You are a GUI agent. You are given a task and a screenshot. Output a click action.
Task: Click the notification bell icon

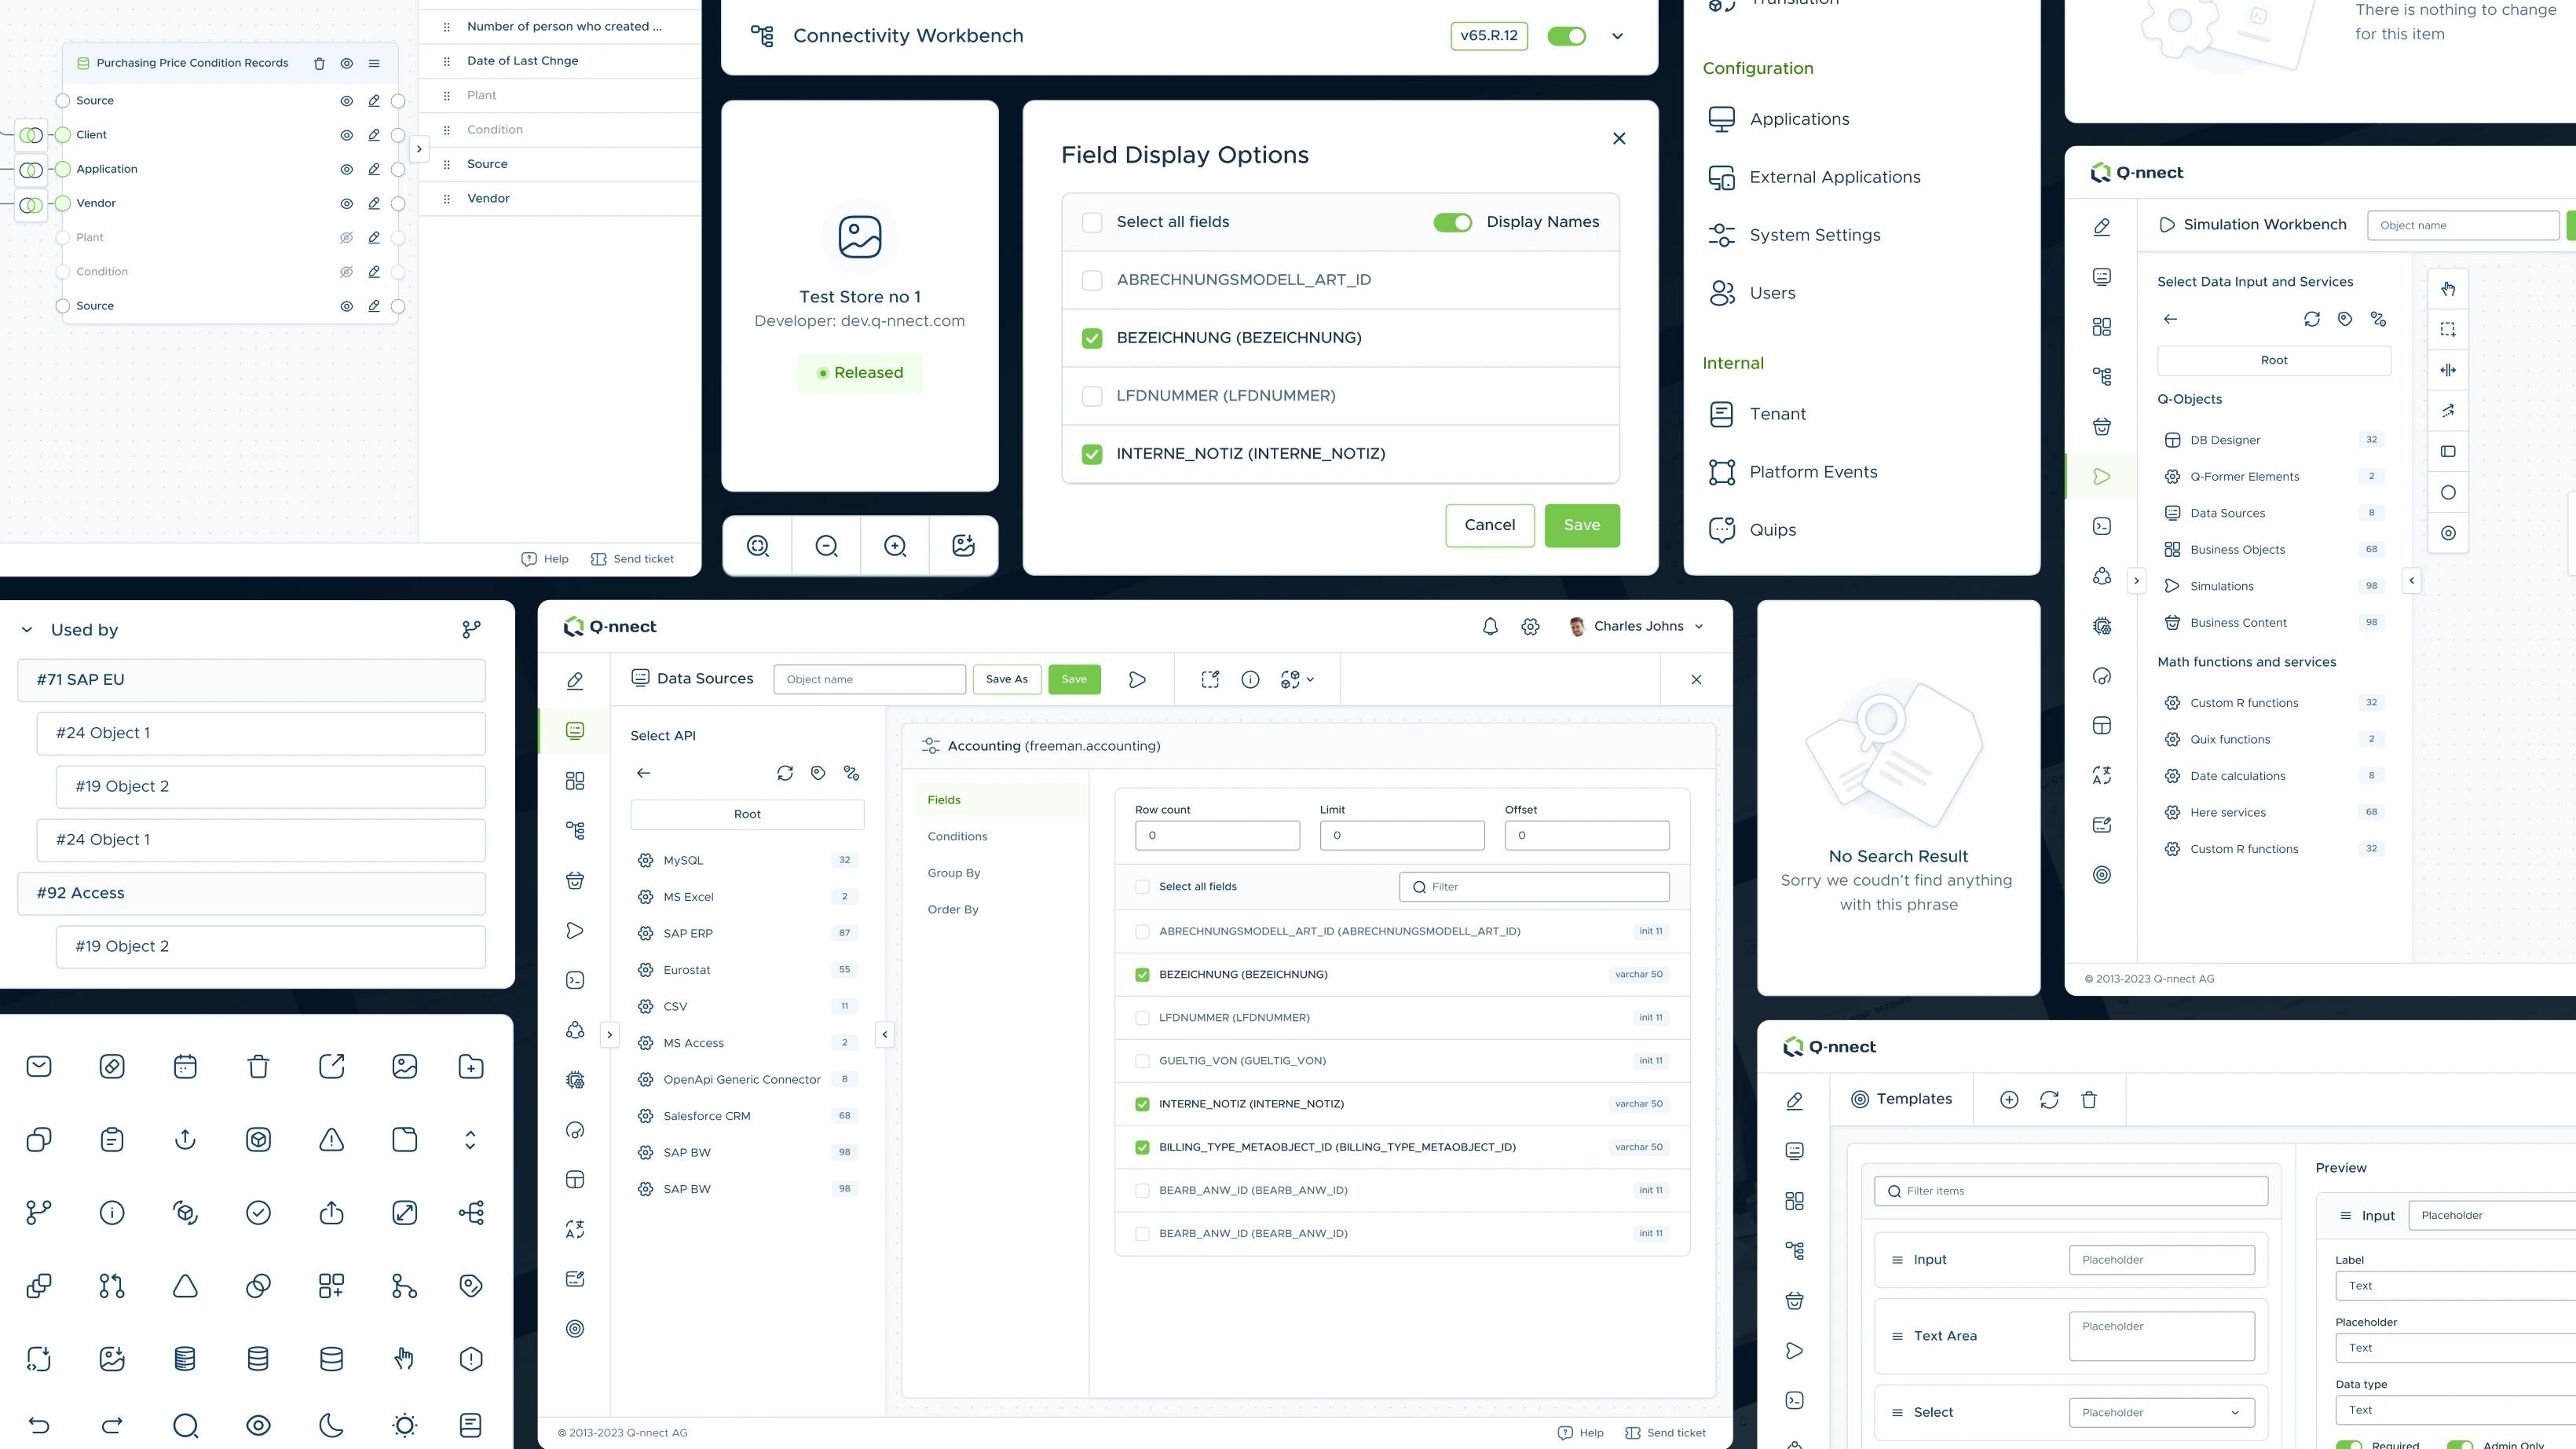tap(1490, 627)
